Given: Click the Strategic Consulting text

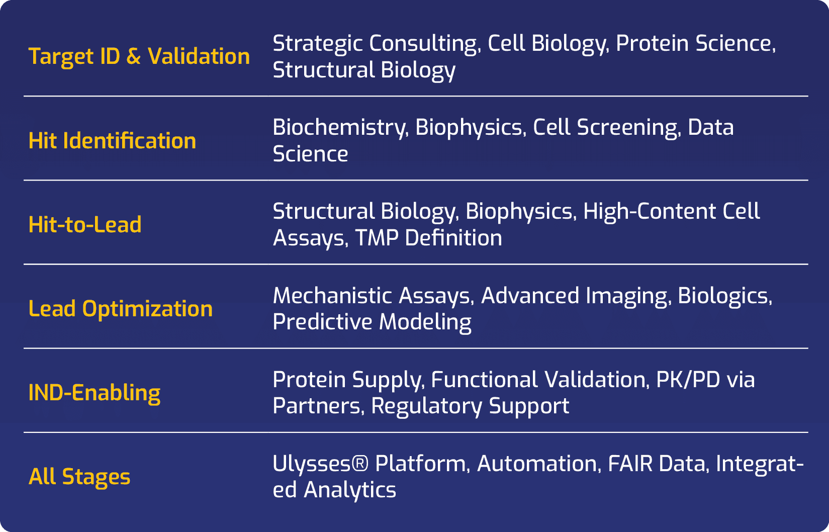Looking at the screenshot, I should [375, 44].
